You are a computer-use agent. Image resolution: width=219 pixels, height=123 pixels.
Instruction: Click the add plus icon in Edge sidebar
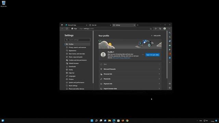170,62
